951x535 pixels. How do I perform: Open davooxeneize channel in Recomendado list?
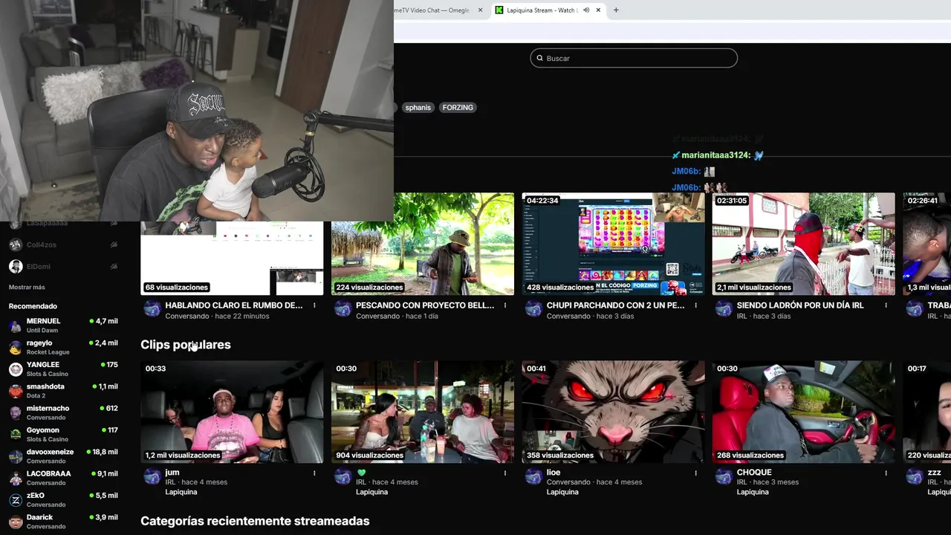pyautogui.click(x=63, y=456)
